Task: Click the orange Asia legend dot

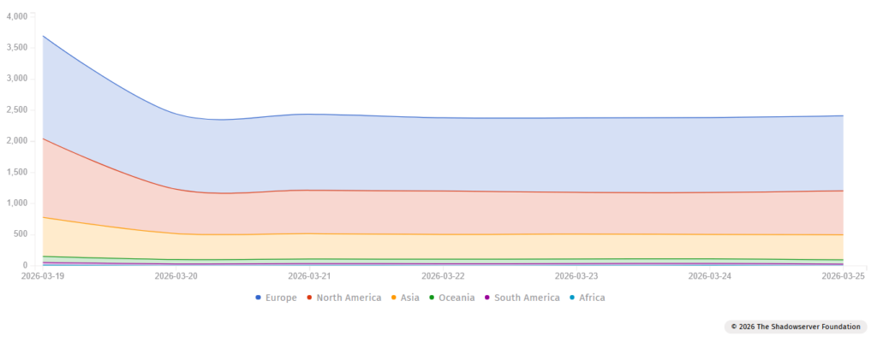Action: tap(394, 298)
